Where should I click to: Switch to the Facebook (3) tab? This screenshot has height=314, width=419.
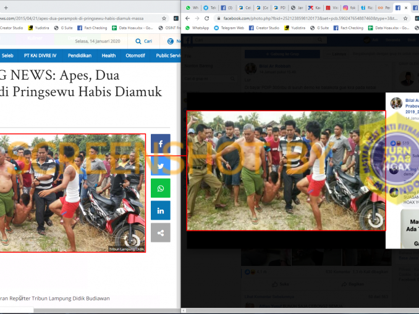click(x=227, y=8)
